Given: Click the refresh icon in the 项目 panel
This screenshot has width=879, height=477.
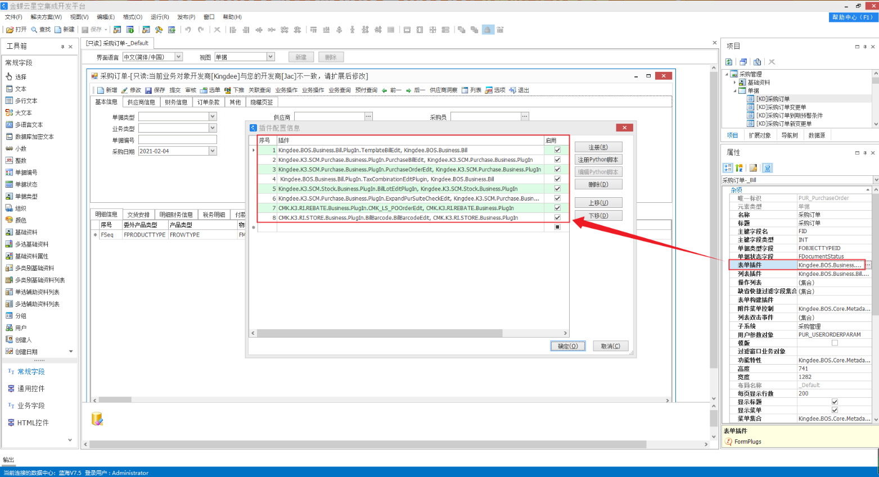Looking at the screenshot, I should 729,62.
